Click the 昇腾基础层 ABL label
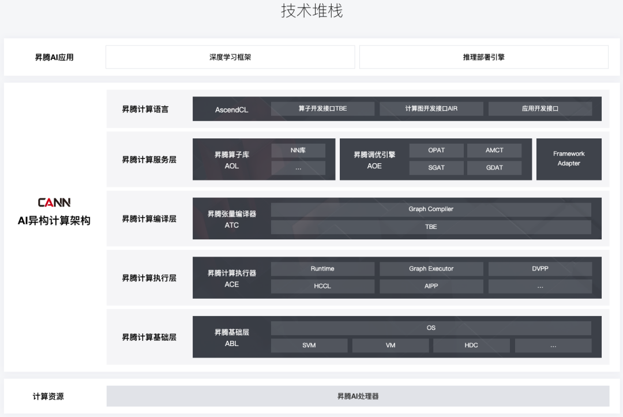This screenshot has width=623, height=417. 232,337
